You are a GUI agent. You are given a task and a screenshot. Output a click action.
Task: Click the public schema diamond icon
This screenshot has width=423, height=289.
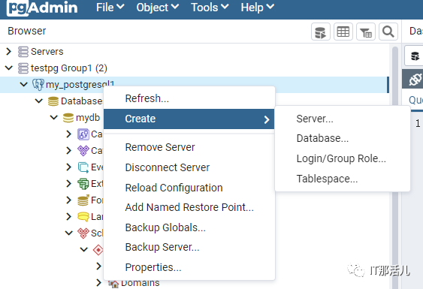pyautogui.click(x=98, y=250)
